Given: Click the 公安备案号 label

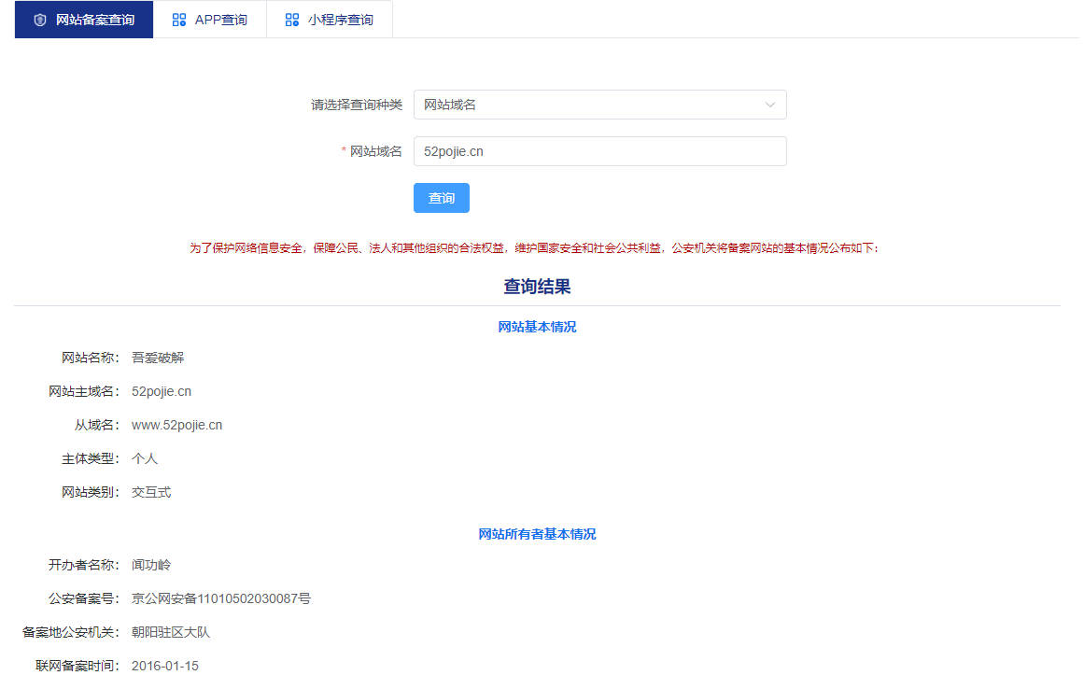Looking at the screenshot, I should 84,598.
